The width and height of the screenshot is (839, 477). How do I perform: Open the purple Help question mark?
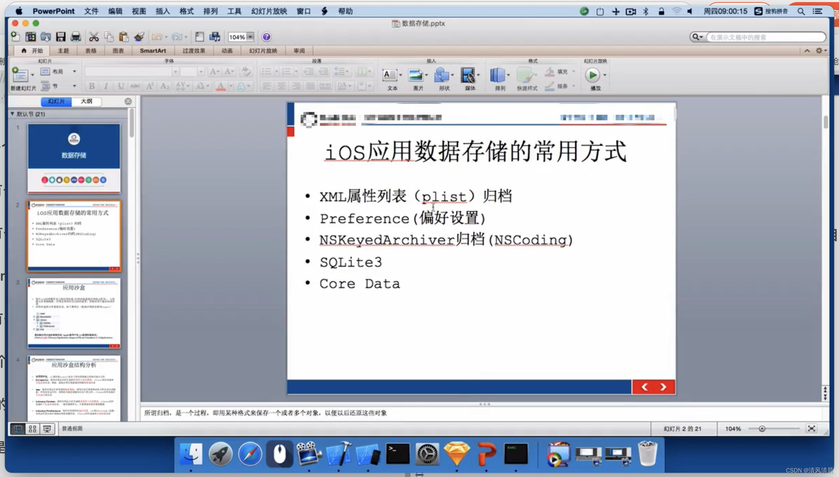pos(266,37)
